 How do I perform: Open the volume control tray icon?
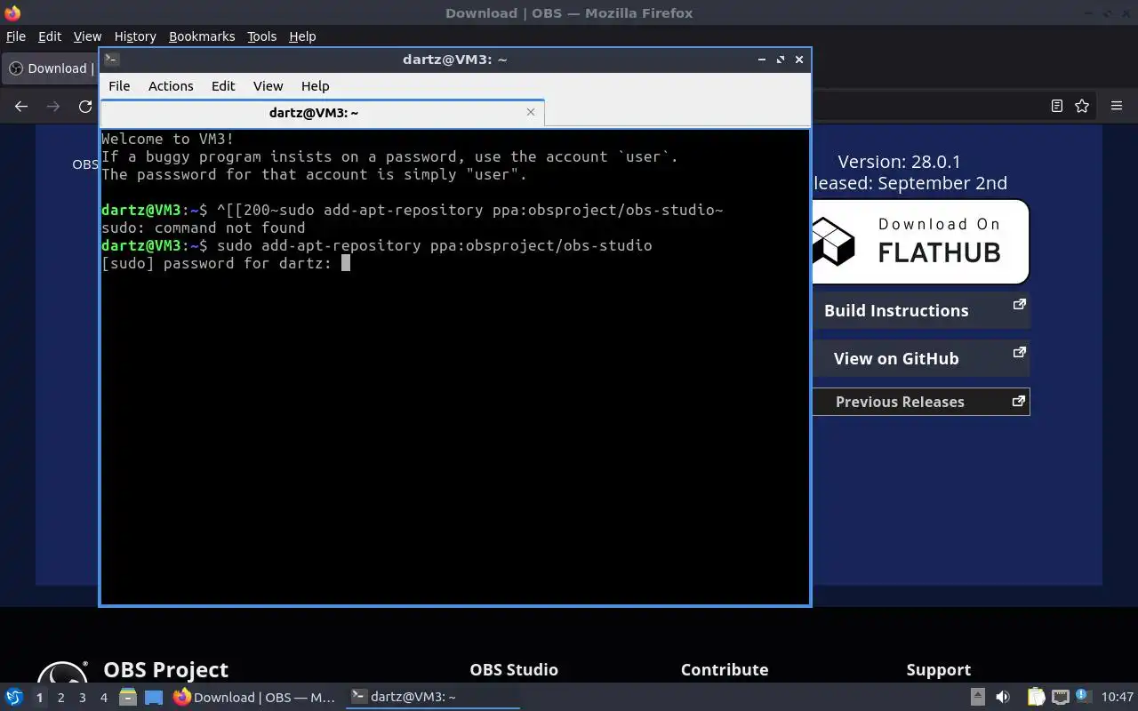(1003, 697)
